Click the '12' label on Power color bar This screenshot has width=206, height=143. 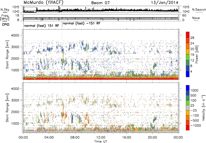coord(192,60)
